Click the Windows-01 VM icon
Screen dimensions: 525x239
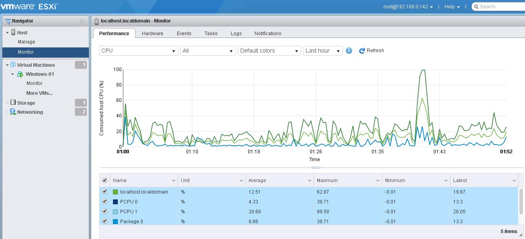tap(20, 74)
